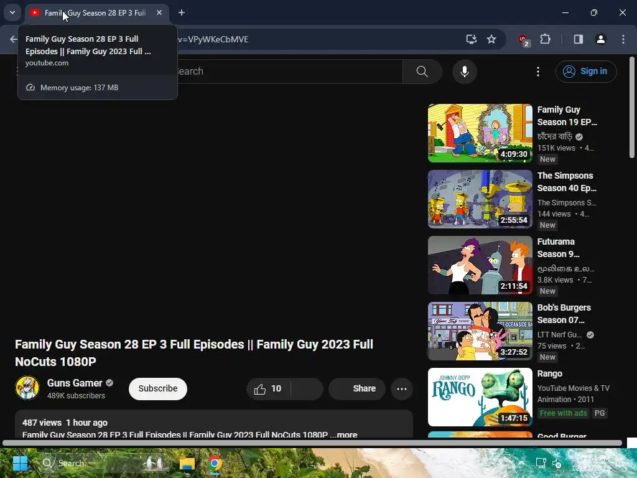
Task: Click the Guns Gamer channel name
Action: pos(75,383)
